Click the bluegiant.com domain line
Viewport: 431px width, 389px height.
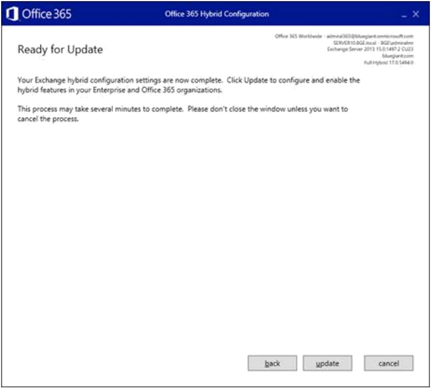398,56
